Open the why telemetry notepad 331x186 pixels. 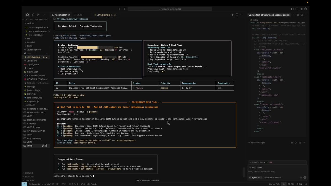36,138
